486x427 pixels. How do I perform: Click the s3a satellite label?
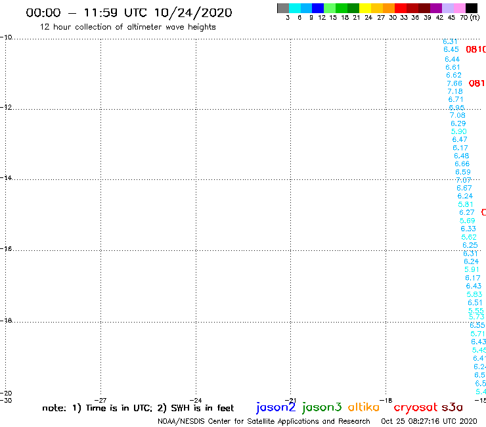coord(452,407)
